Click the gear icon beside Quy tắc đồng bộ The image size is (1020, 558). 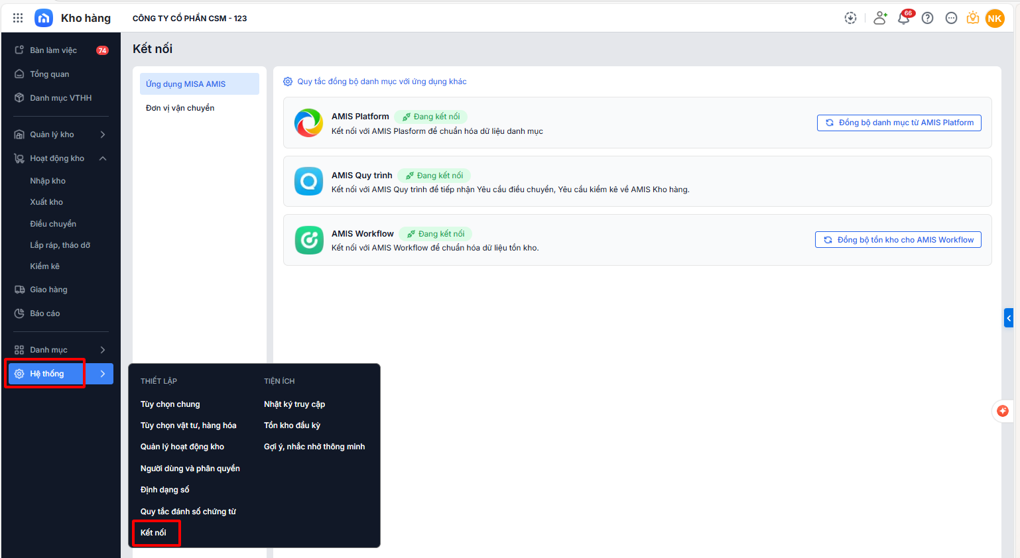(x=288, y=82)
